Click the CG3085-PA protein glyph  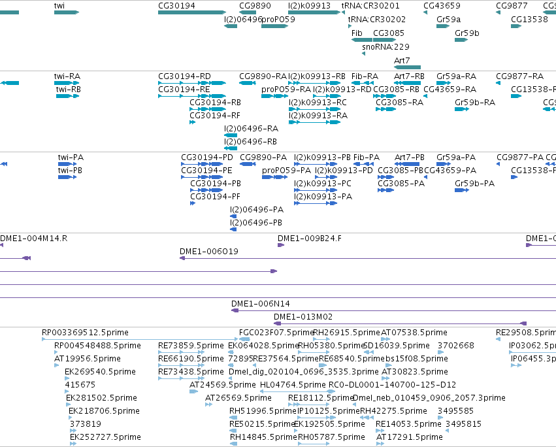tap(385, 190)
